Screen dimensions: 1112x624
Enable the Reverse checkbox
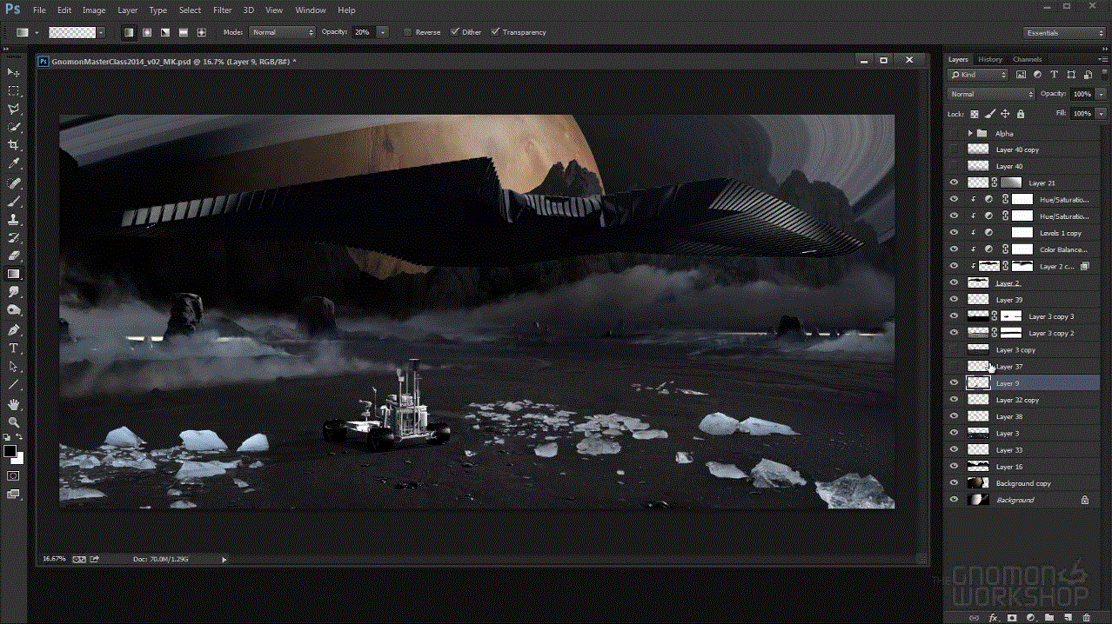click(x=407, y=32)
